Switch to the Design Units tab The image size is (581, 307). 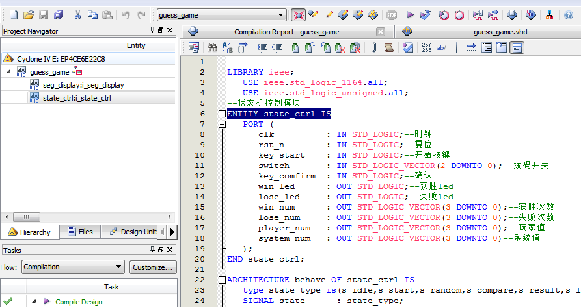coord(129,232)
